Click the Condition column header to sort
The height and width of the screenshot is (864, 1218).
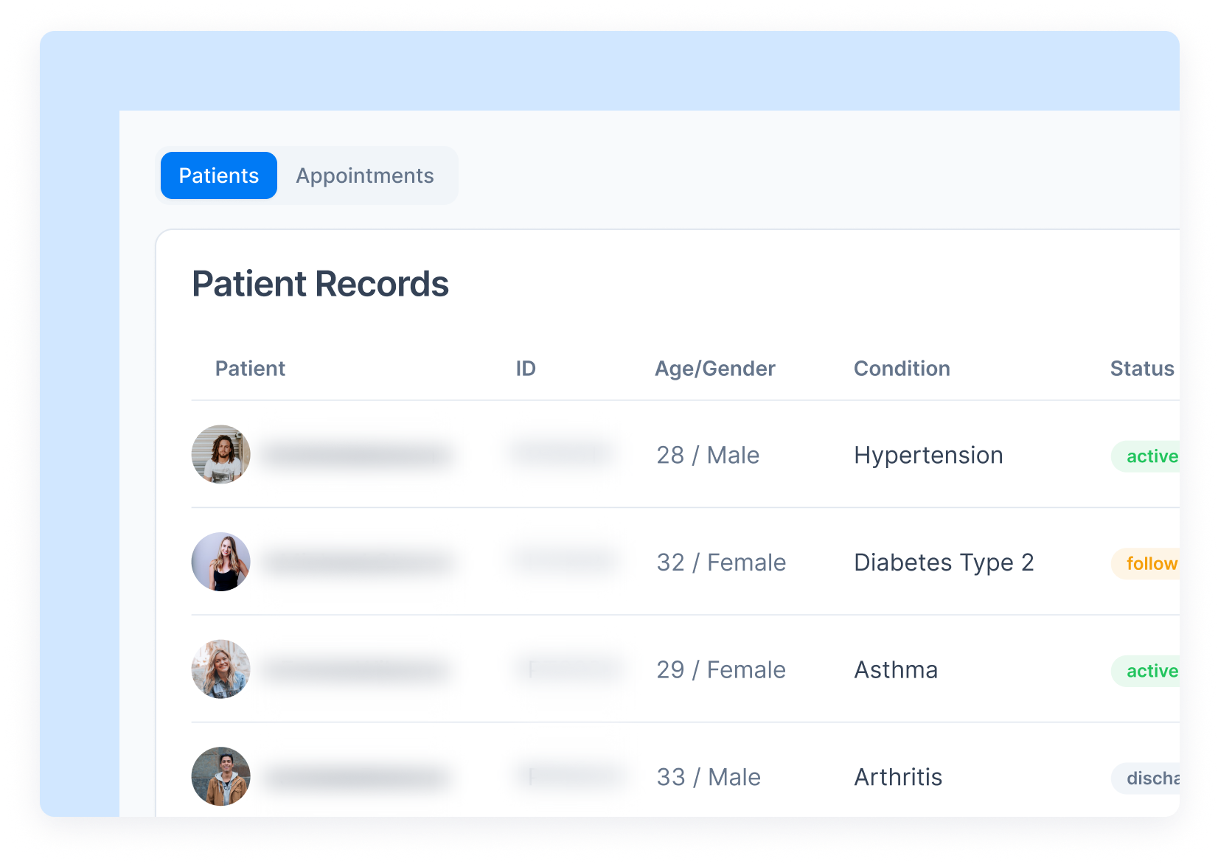[902, 369]
